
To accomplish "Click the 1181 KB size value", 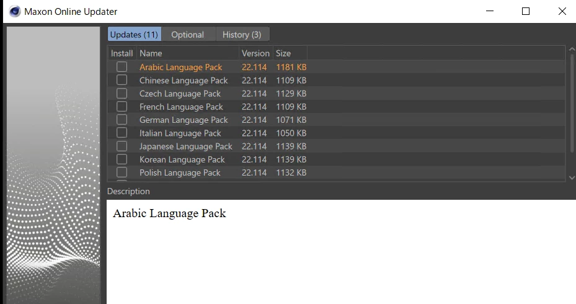I will click(x=291, y=67).
